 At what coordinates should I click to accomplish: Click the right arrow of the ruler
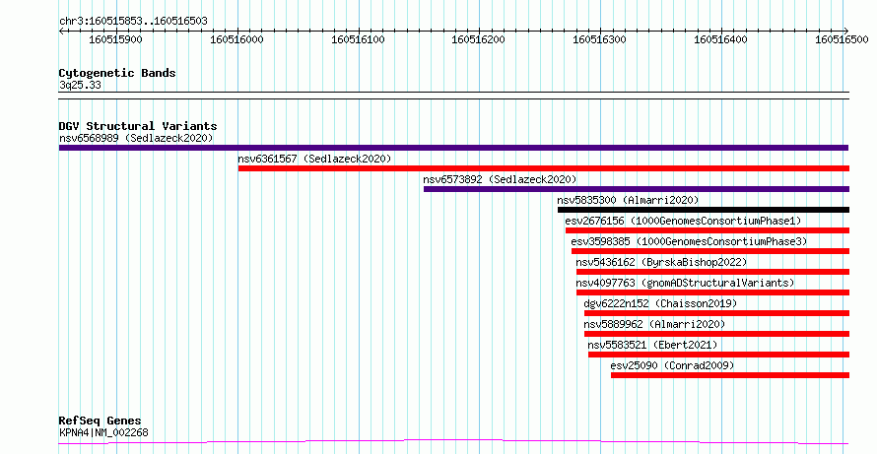(x=846, y=31)
